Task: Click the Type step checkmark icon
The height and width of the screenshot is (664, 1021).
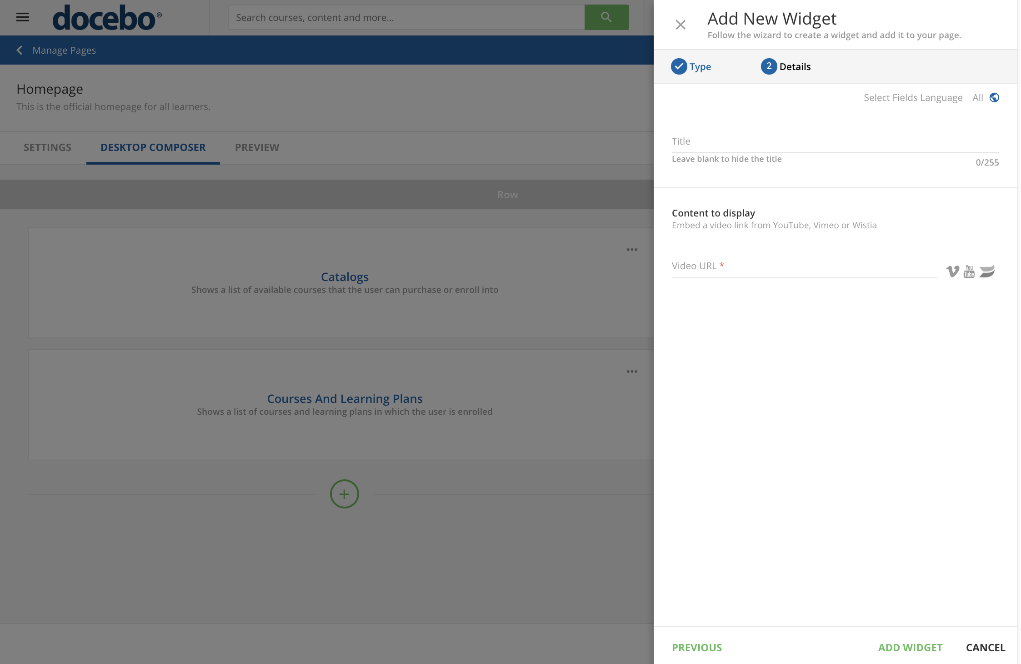Action: point(679,66)
